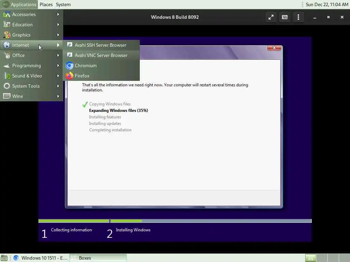
Task: Toggle fullscreen in Boxes header
Action: (271, 17)
